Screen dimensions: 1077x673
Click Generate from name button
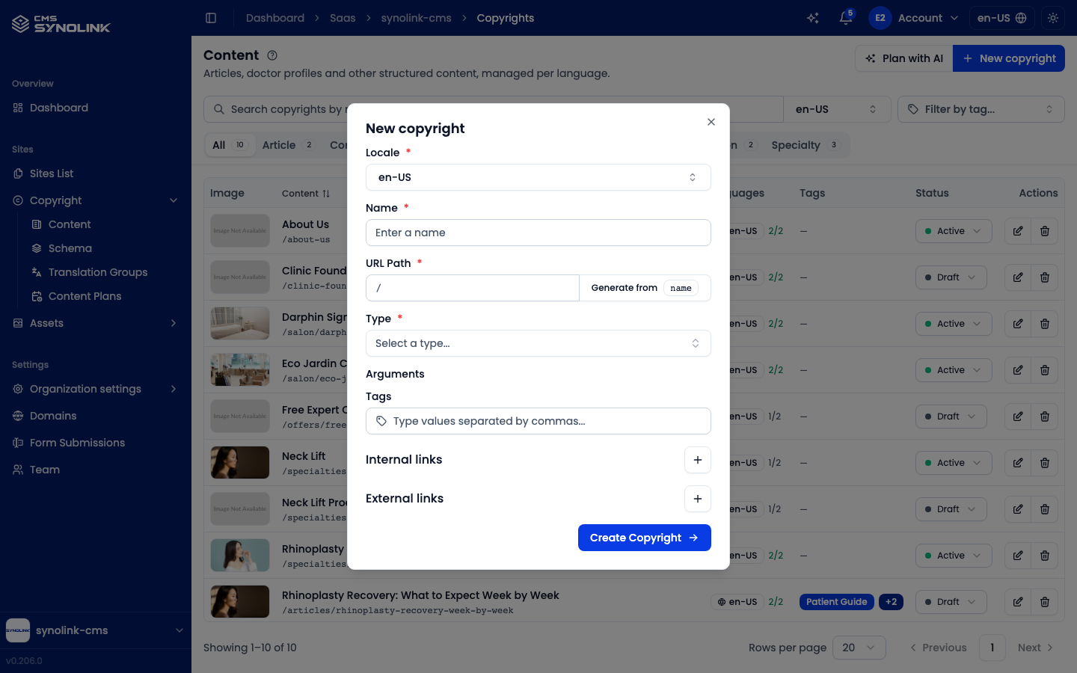645,288
